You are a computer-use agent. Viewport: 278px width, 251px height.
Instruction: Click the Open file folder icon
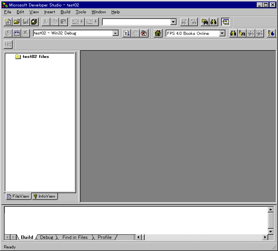[x=17, y=22]
